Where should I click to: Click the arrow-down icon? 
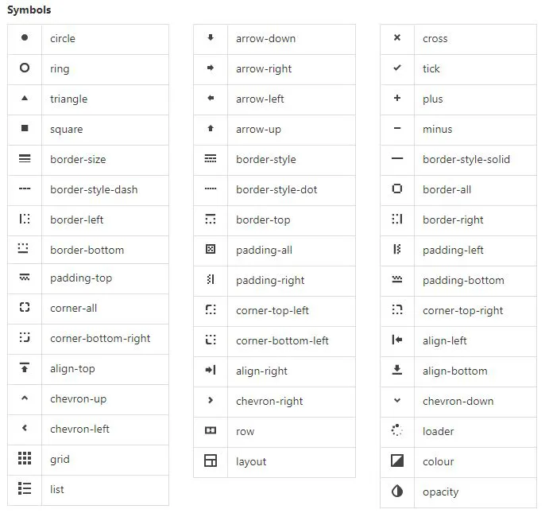(x=211, y=37)
